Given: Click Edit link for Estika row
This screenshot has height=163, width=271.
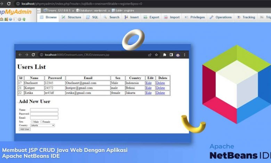Looking at the screenshot, I should 149,93.
